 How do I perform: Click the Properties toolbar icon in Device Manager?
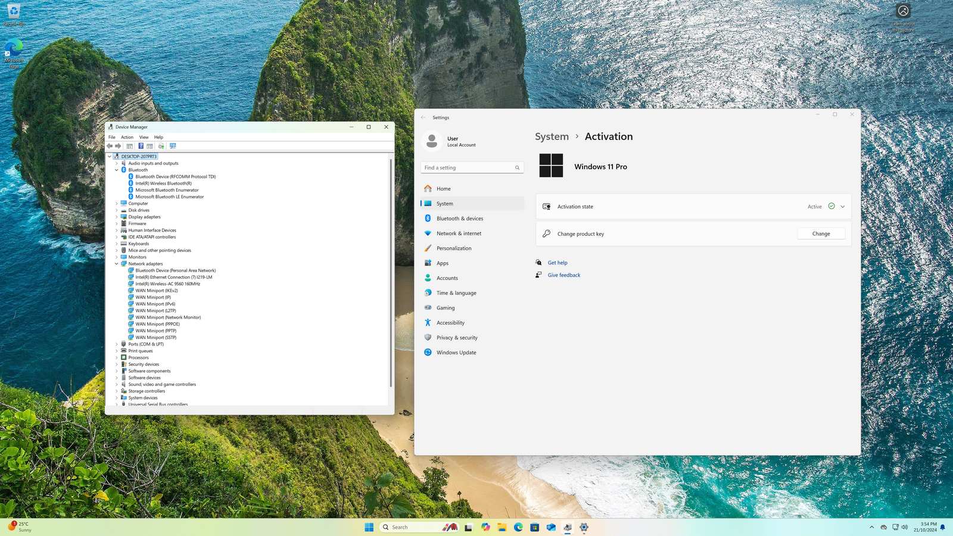pos(129,146)
